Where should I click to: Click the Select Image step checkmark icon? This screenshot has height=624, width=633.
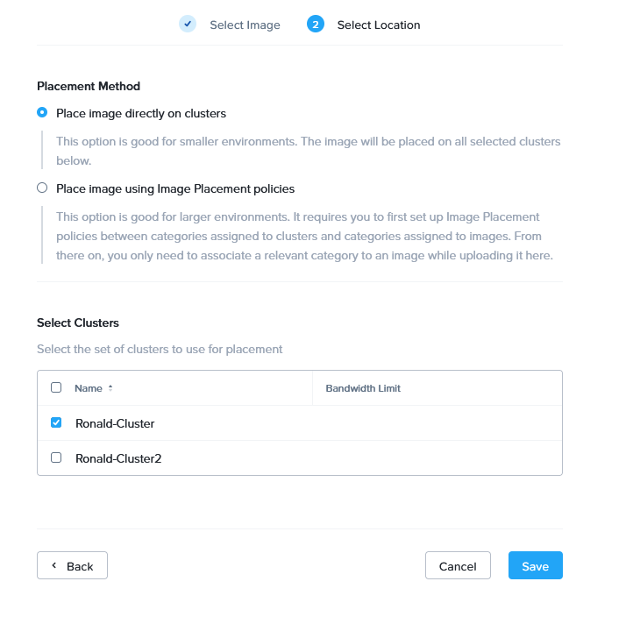188,25
